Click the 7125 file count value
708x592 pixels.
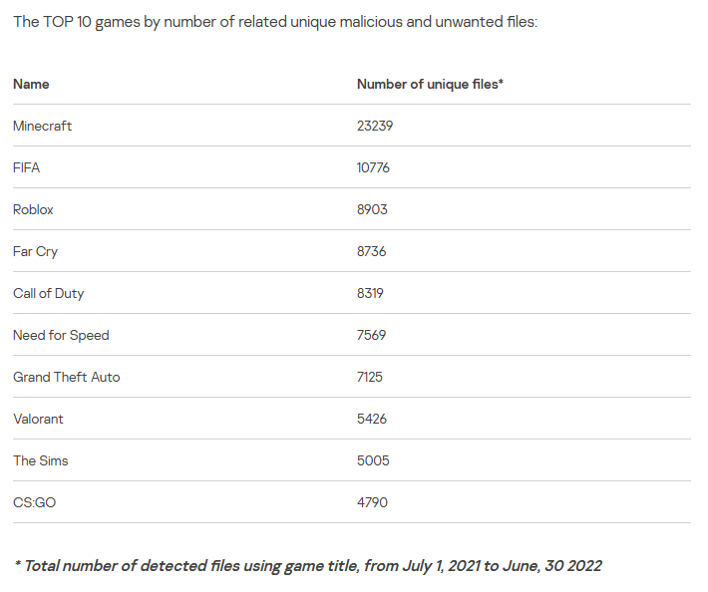point(370,378)
